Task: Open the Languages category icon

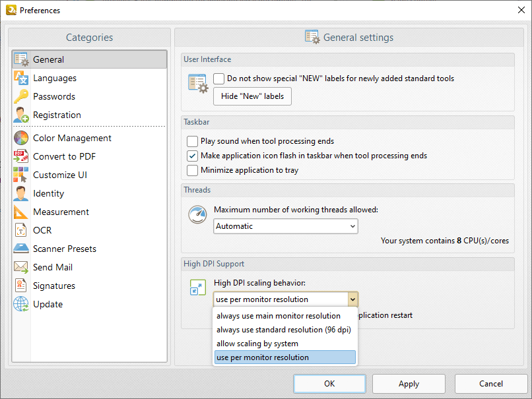Action: [x=20, y=78]
